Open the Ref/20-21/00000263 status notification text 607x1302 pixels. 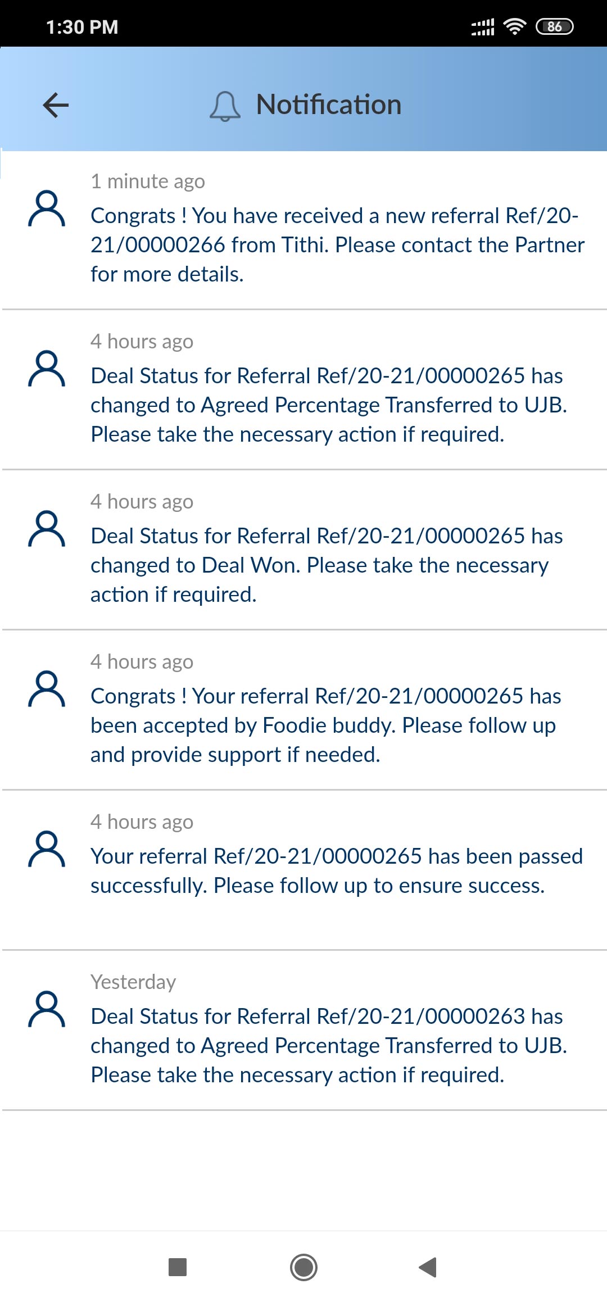pyautogui.click(x=329, y=1046)
